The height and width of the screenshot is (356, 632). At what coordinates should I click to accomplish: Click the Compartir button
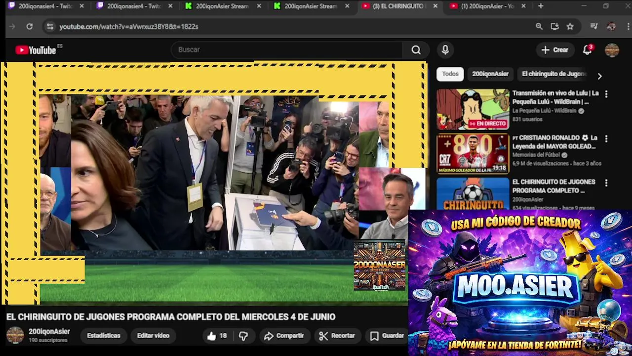pyautogui.click(x=284, y=336)
